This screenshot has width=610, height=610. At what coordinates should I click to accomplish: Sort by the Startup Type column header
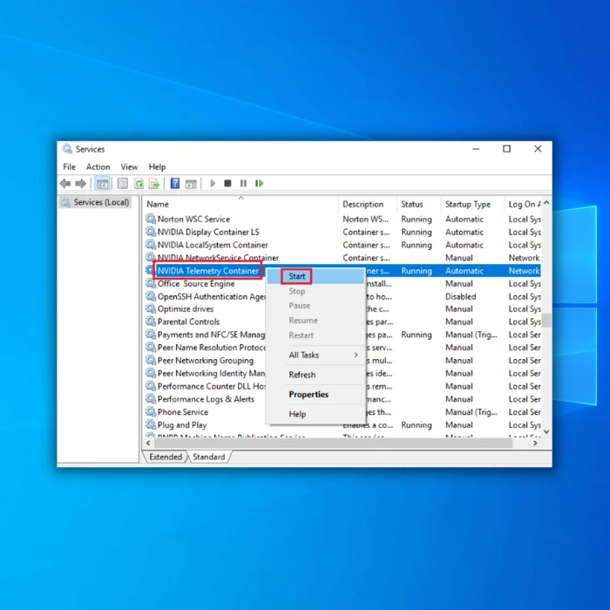tap(472, 204)
